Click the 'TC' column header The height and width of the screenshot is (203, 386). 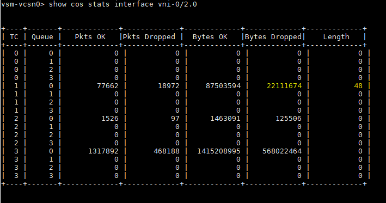click(14, 37)
